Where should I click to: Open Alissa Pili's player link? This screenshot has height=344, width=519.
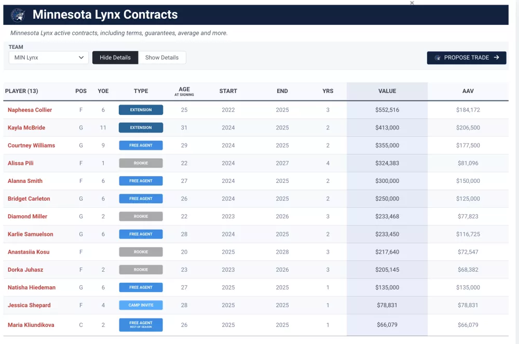pyautogui.click(x=21, y=163)
